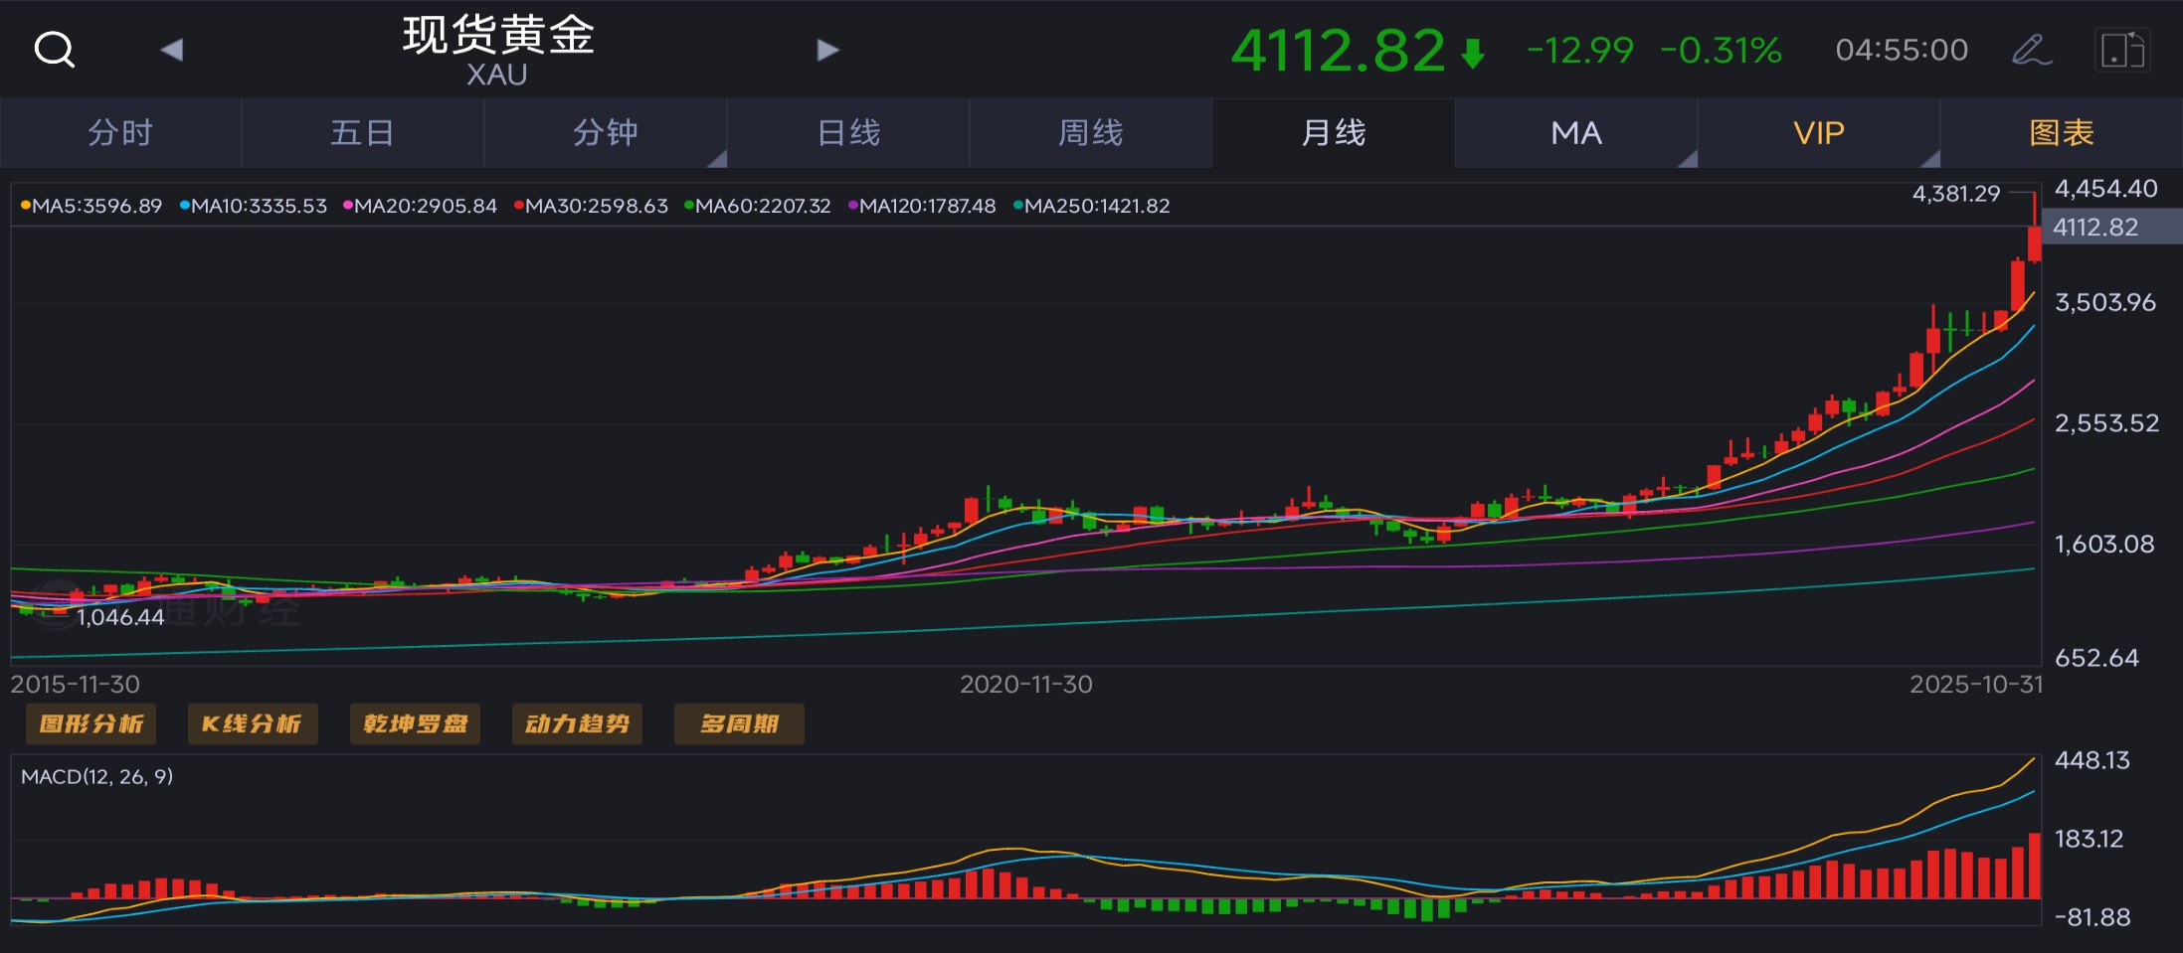
Task: Switch to the 日线 daily chart tab
Action: (847, 132)
